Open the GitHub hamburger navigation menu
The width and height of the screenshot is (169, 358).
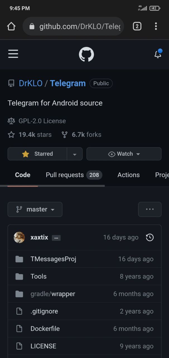point(13,54)
